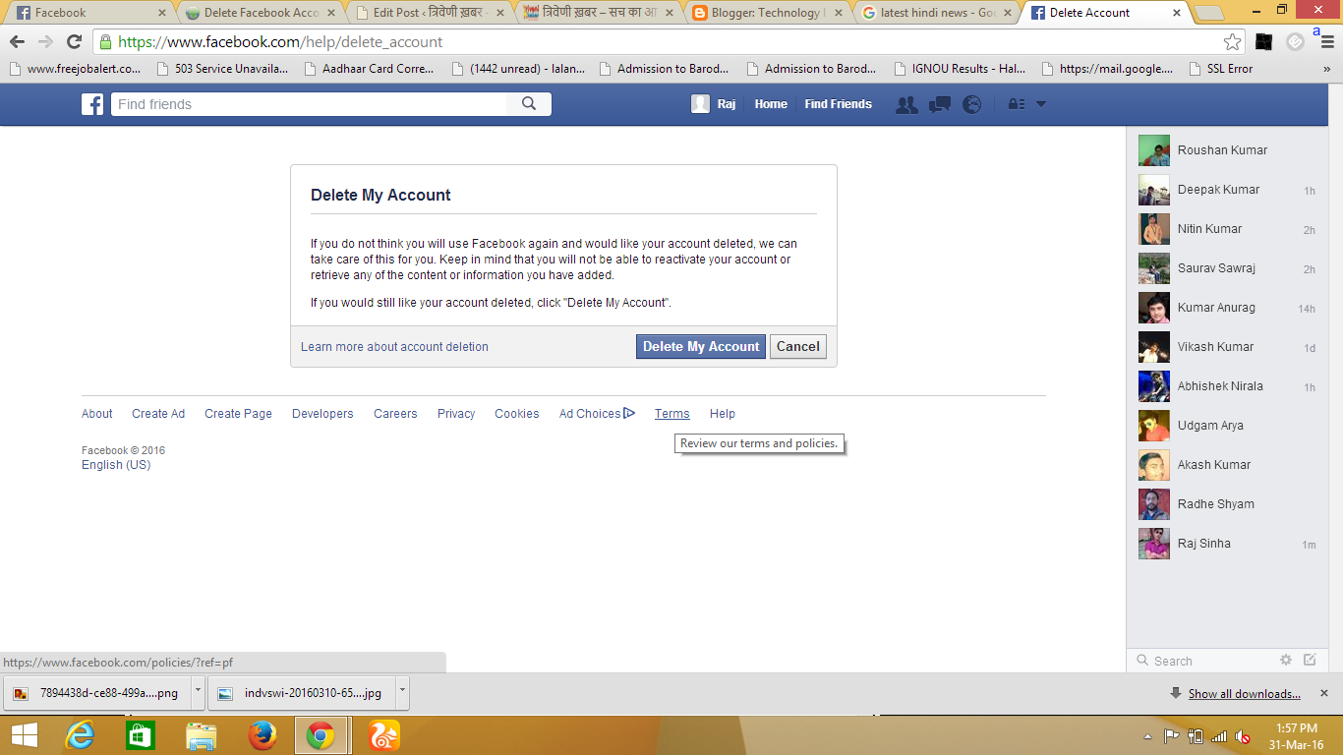Open chat with Radhe Shyam
1343x755 pixels.
tap(1227, 504)
